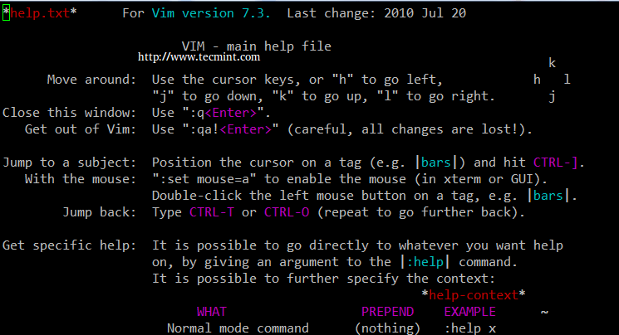
Task: Click the WHAT column heading
Action: point(212,312)
